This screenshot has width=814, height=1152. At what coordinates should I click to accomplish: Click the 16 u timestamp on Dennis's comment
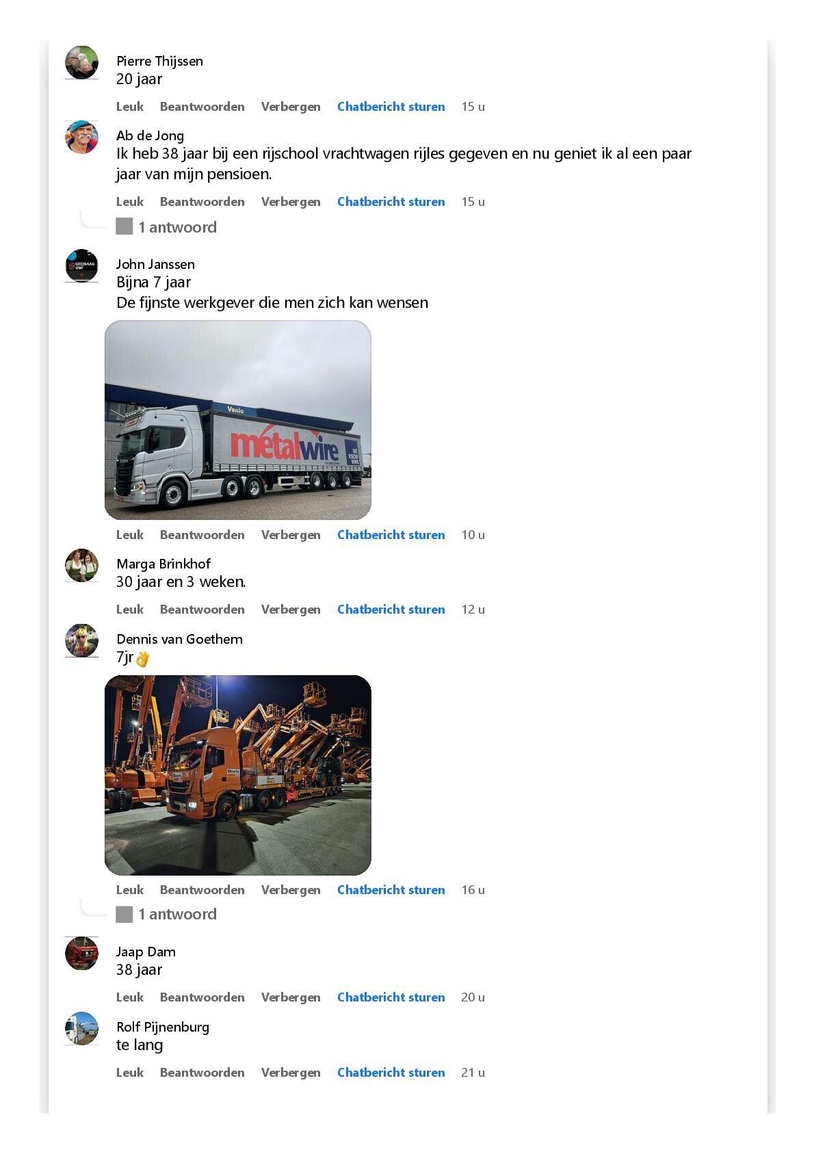(473, 890)
